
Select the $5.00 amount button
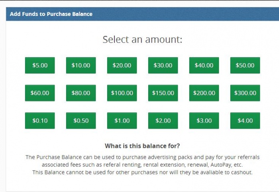[x=40, y=66]
